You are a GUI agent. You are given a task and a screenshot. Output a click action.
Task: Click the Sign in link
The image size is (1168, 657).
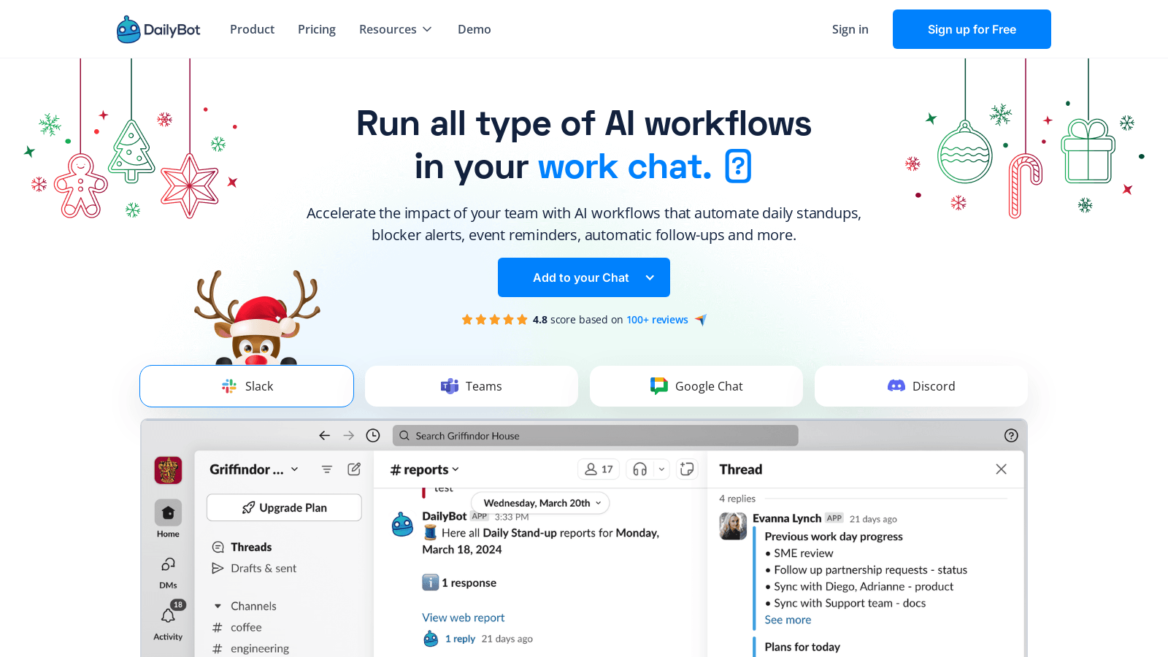(850, 29)
